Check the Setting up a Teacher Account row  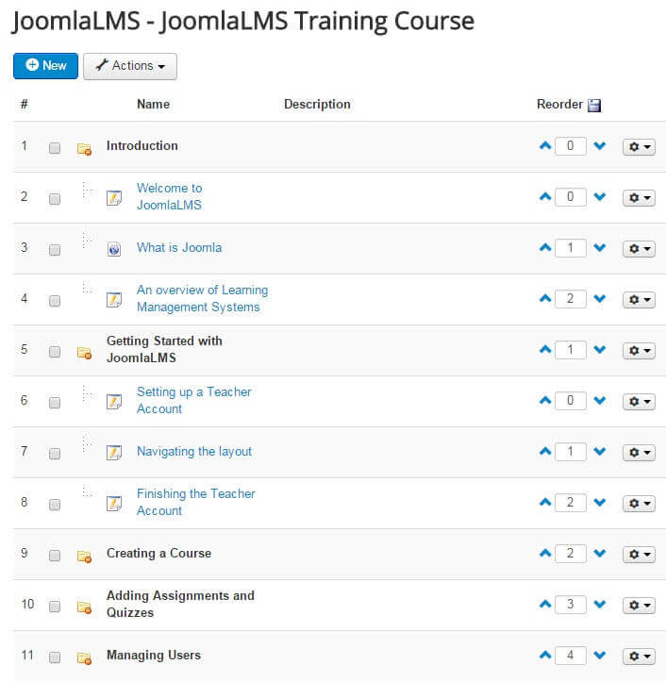point(55,403)
